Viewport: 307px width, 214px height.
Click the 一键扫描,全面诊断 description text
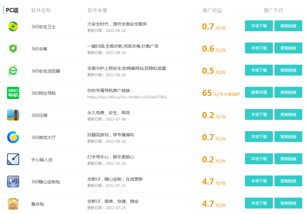click(x=123, y=46)
